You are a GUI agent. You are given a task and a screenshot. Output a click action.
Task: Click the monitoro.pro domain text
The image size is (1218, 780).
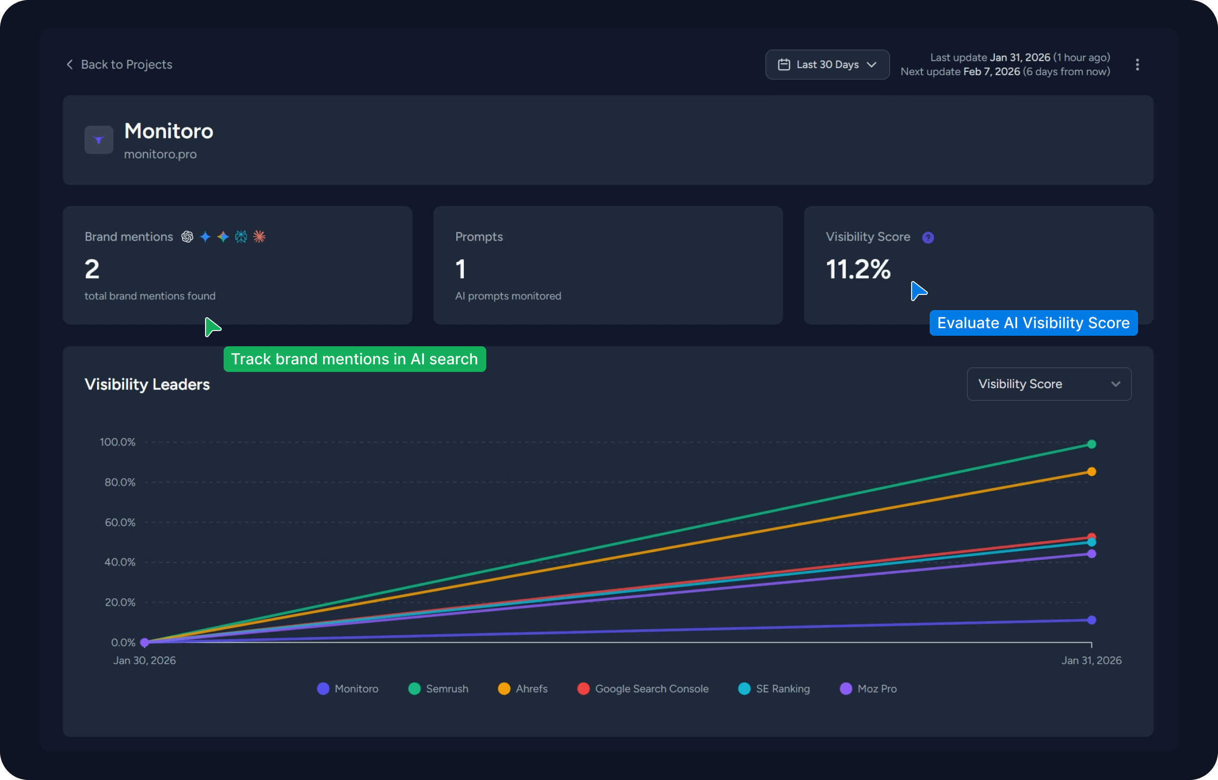pyautogui.click(x=160, y=154)
